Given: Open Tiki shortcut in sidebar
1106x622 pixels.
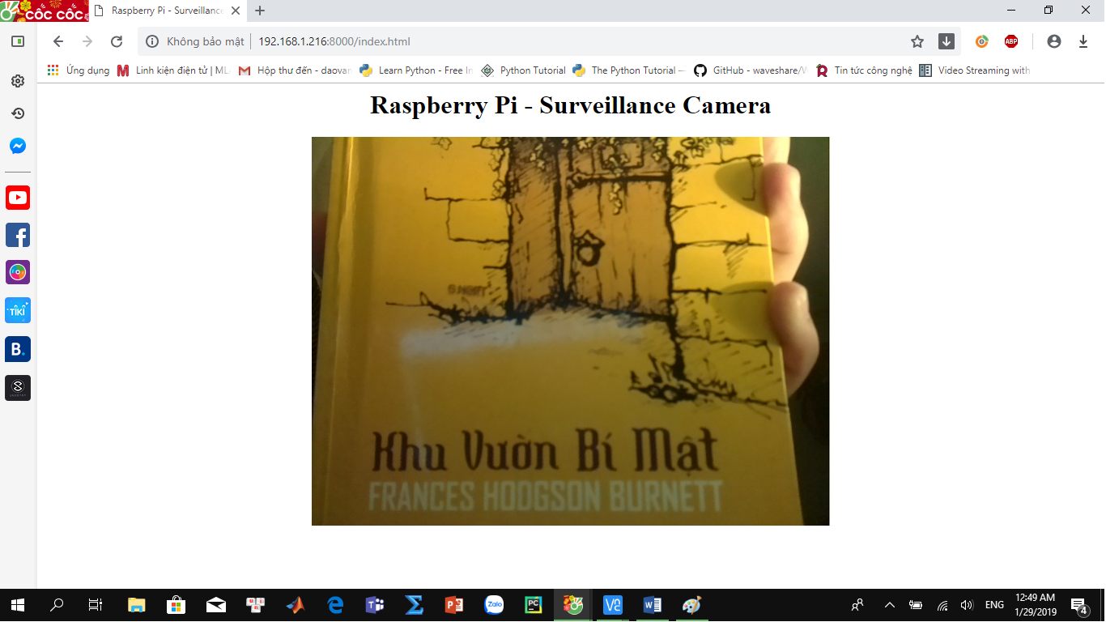Looking at the screenshot, I should tap(18, 310).
